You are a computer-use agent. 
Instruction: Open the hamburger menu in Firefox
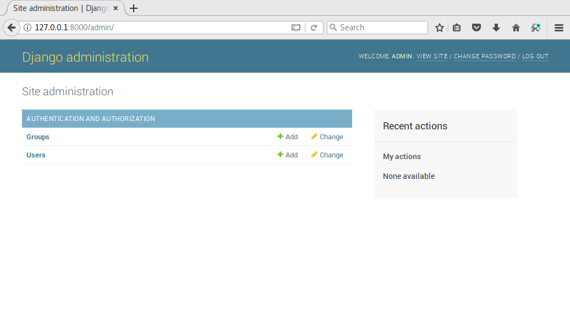point(558,28)
